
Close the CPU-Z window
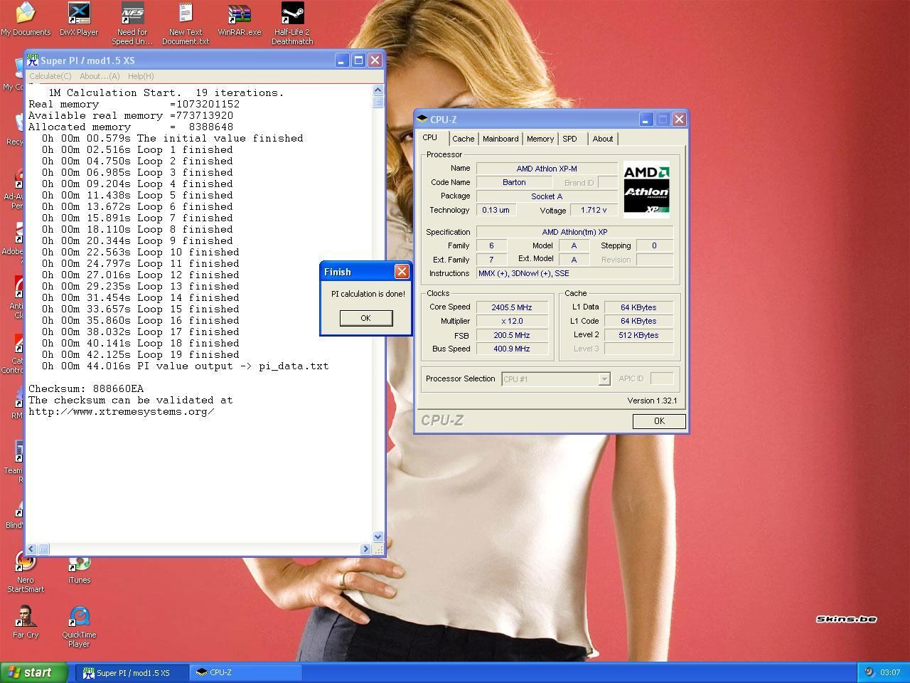point(679,120)
